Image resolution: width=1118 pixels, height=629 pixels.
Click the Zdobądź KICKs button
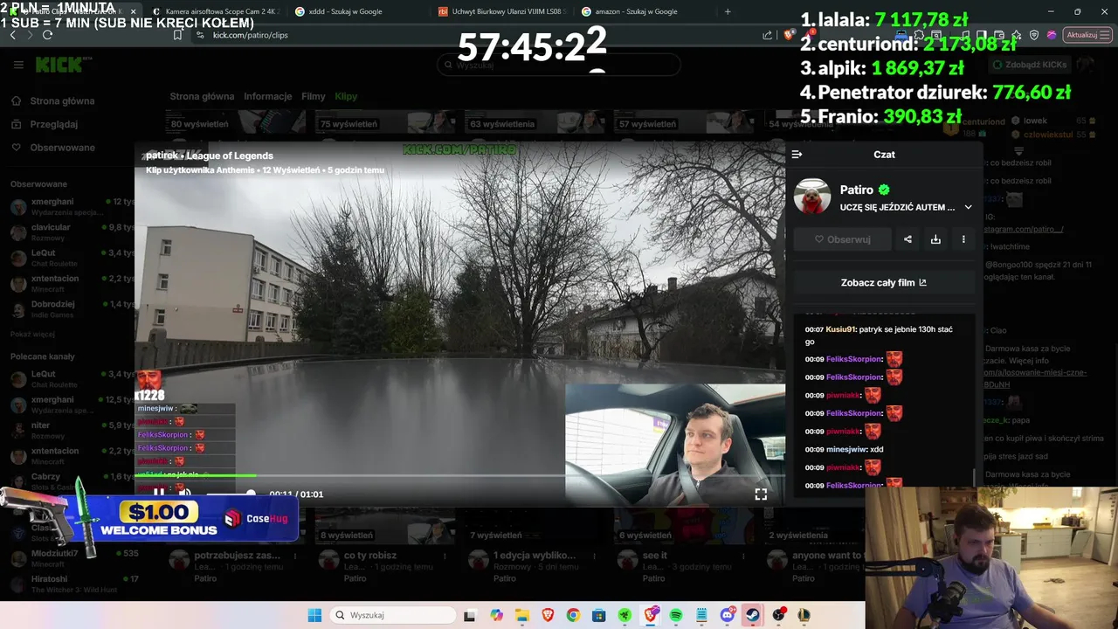1028,65
